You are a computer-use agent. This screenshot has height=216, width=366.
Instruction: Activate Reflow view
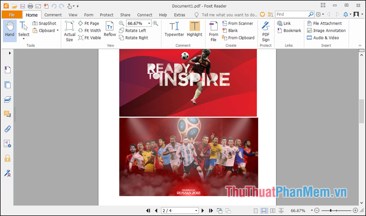click(110, 29)
